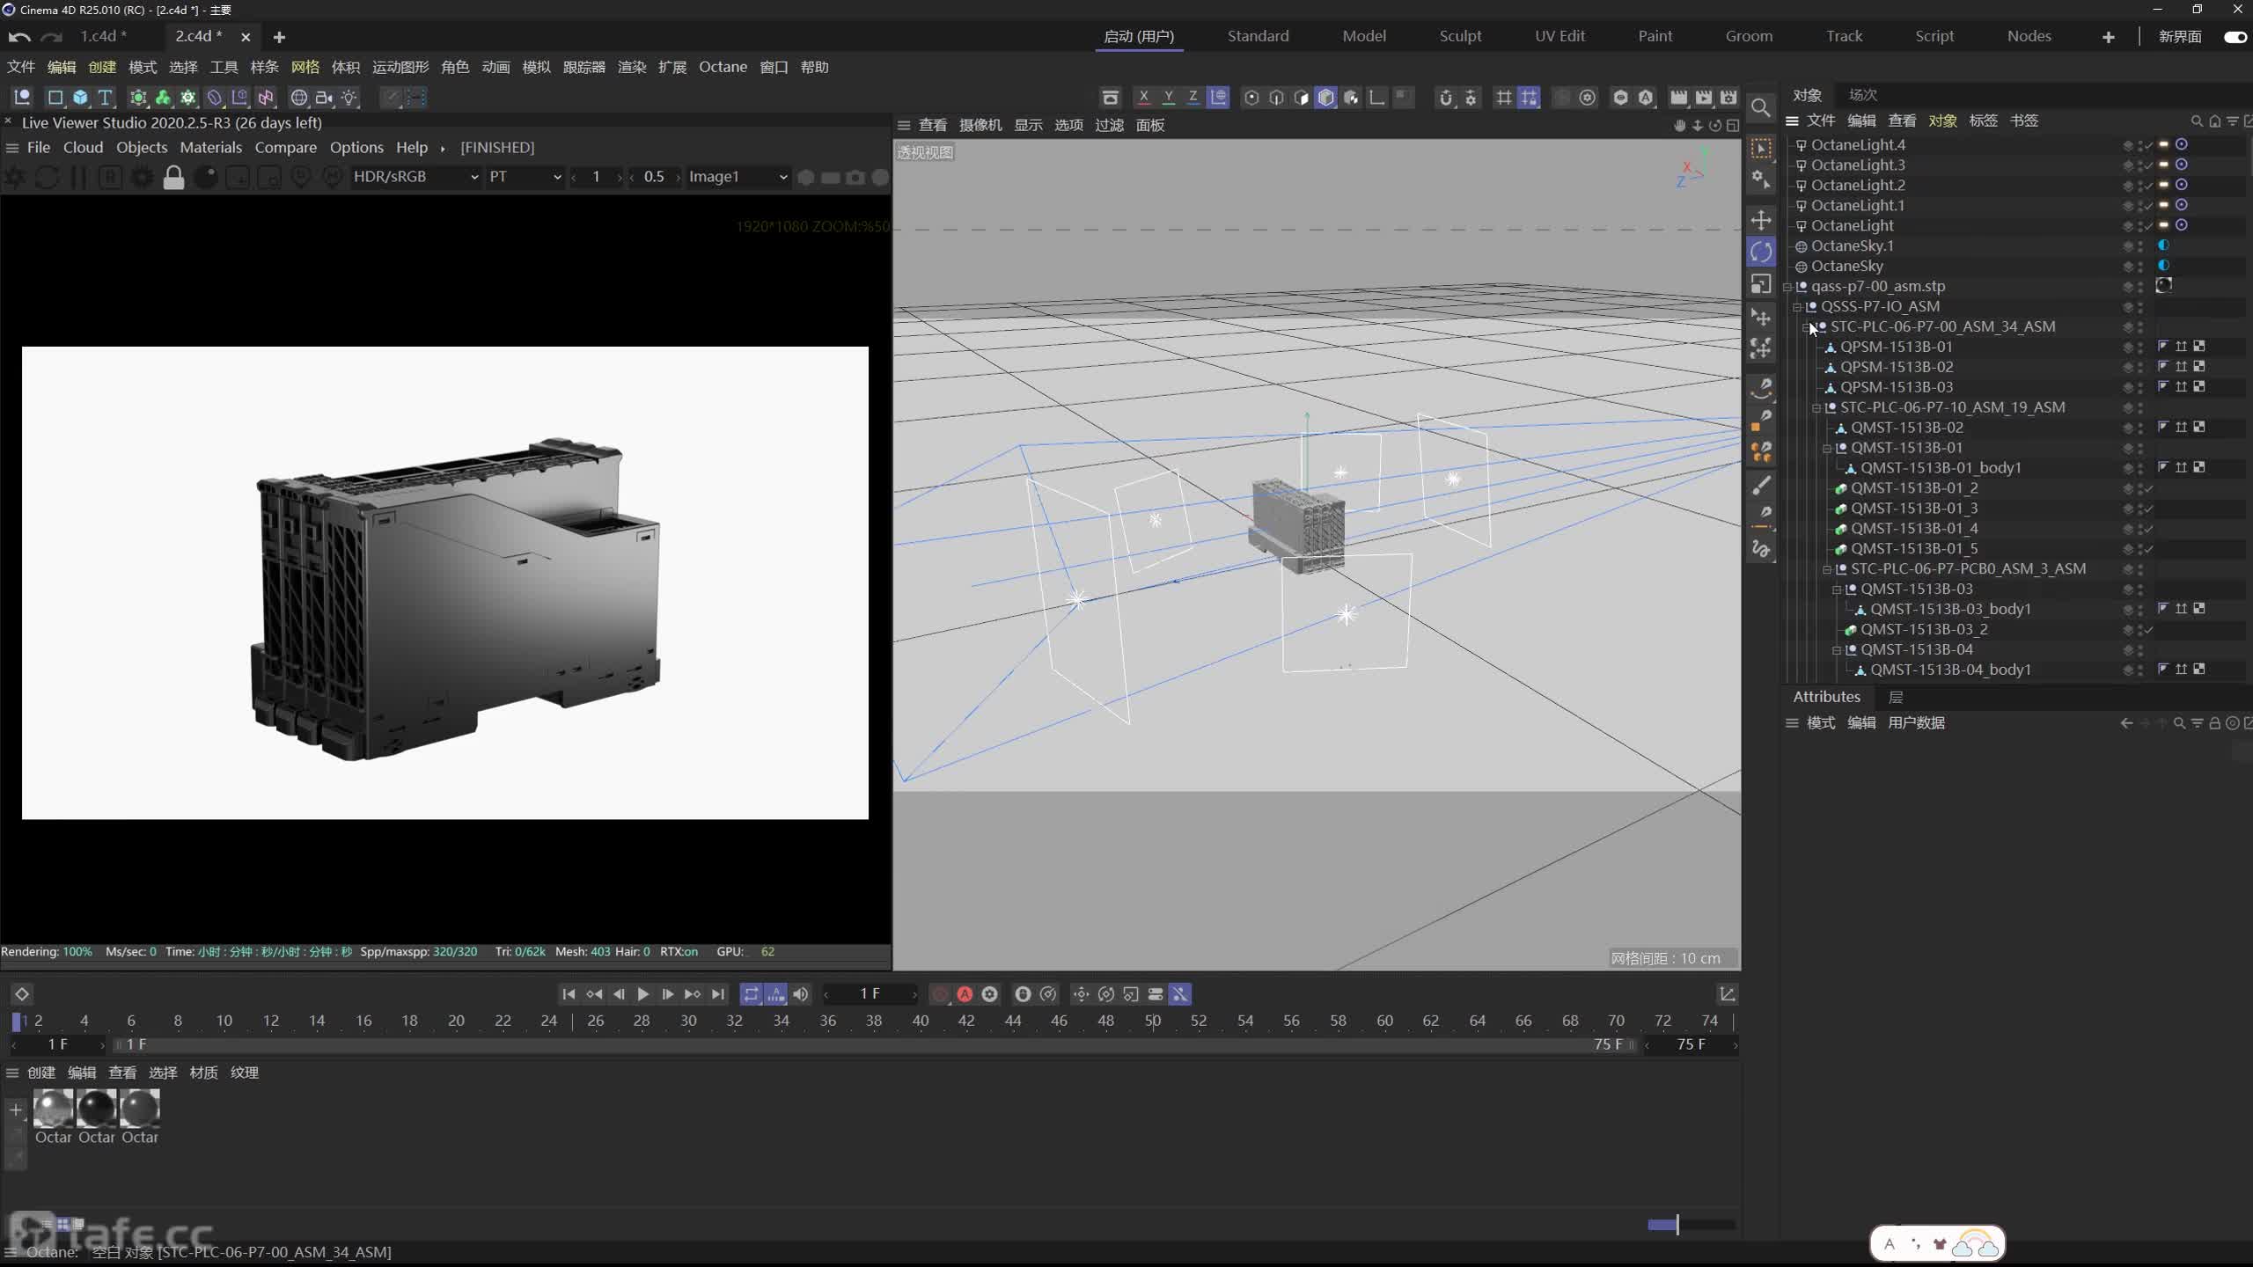The width and height of the screenshot is (2253, 1267).
Task: Play the timeline forward
Action: [x=643, y=994]
